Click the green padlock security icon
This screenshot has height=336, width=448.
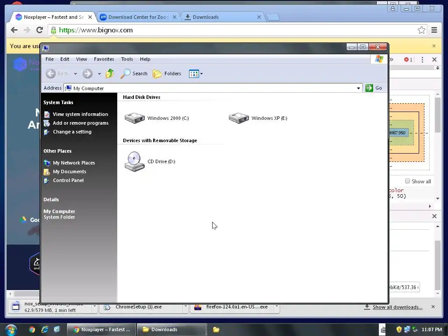[x=53, y=30]
